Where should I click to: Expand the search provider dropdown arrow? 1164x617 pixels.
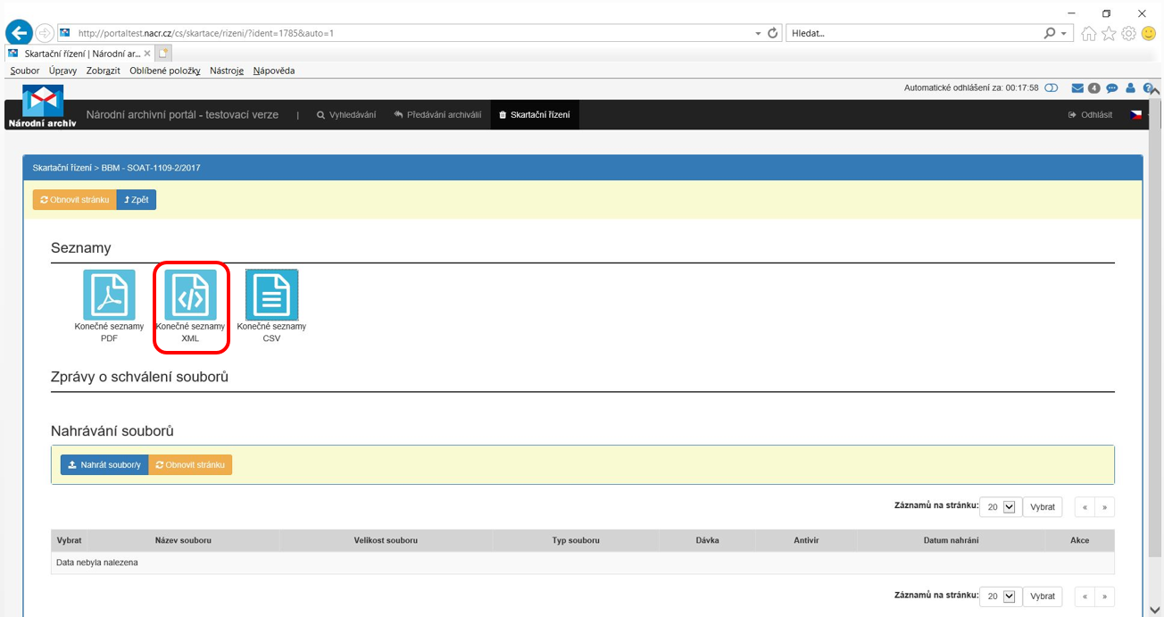(x=1063, y=33)
